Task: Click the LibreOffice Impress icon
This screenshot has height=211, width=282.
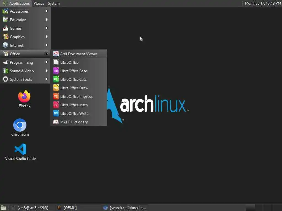Action: (x=56, y=96)
